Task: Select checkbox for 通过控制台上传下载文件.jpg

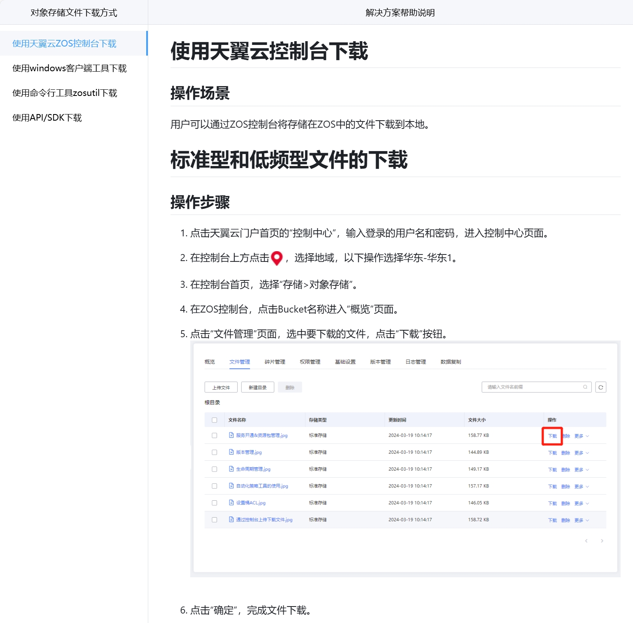Action: coord(214,520)
